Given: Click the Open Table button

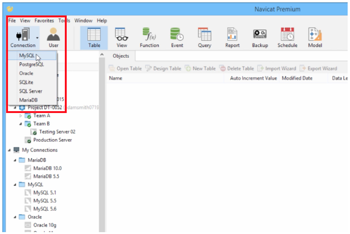Looking at the screenshot, I should click(125, 68).
